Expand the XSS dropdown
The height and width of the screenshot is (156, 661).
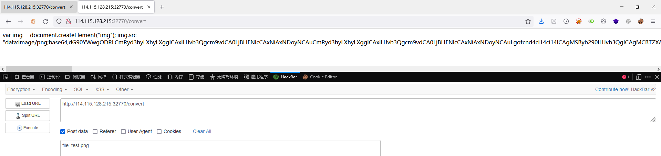pyautogui.click(x=102, y=89)
